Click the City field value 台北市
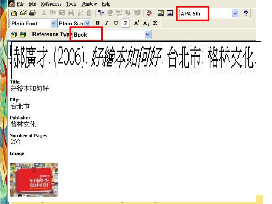Image resolution: width=272 pixels, height=204 pixels. click(20, 106)
